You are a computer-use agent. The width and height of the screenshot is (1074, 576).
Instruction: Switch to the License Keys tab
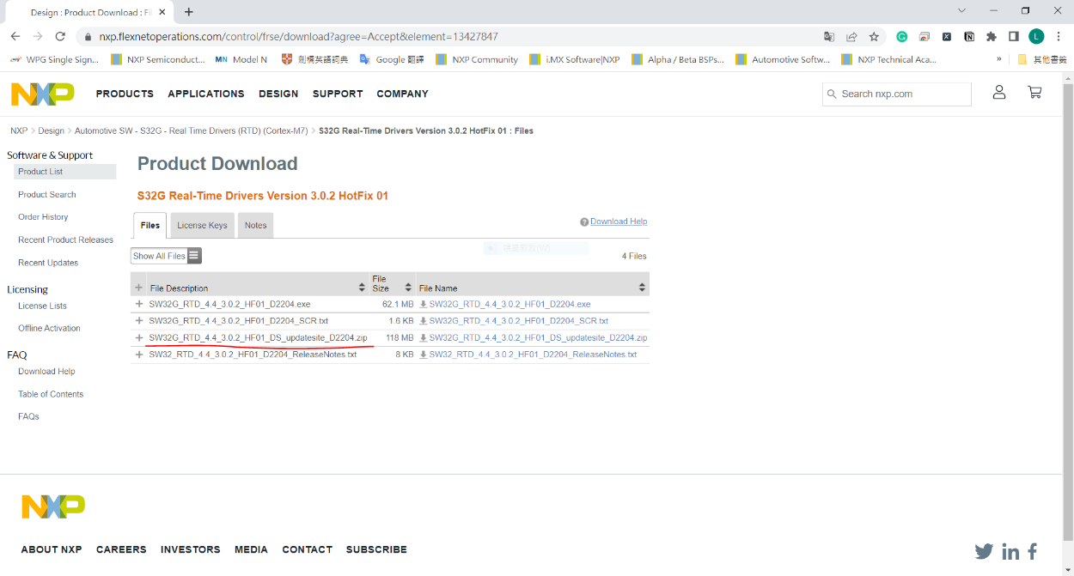(x=202, y=225)
